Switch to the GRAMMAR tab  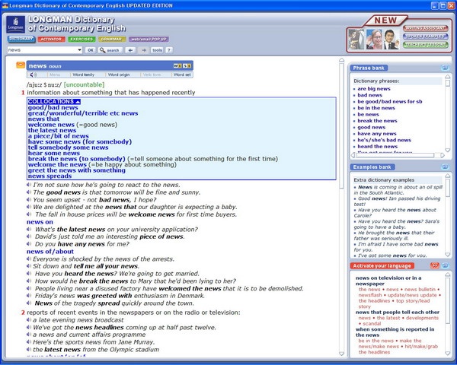coord(112,39)
